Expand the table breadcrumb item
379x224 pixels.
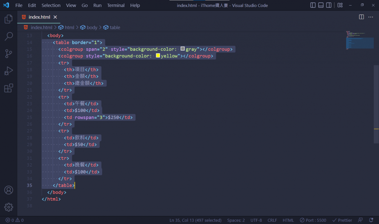point(115,27)
